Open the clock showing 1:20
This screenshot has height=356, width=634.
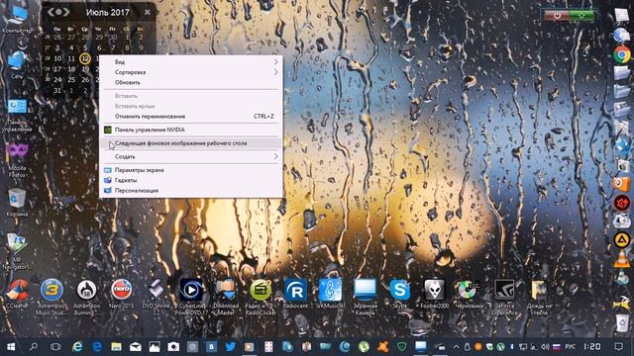click(x=592, y=347)
